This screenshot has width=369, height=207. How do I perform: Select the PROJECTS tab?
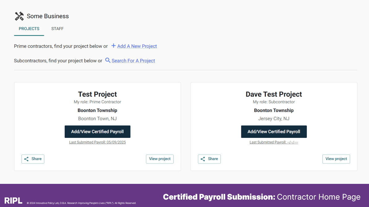pos(29,29)
